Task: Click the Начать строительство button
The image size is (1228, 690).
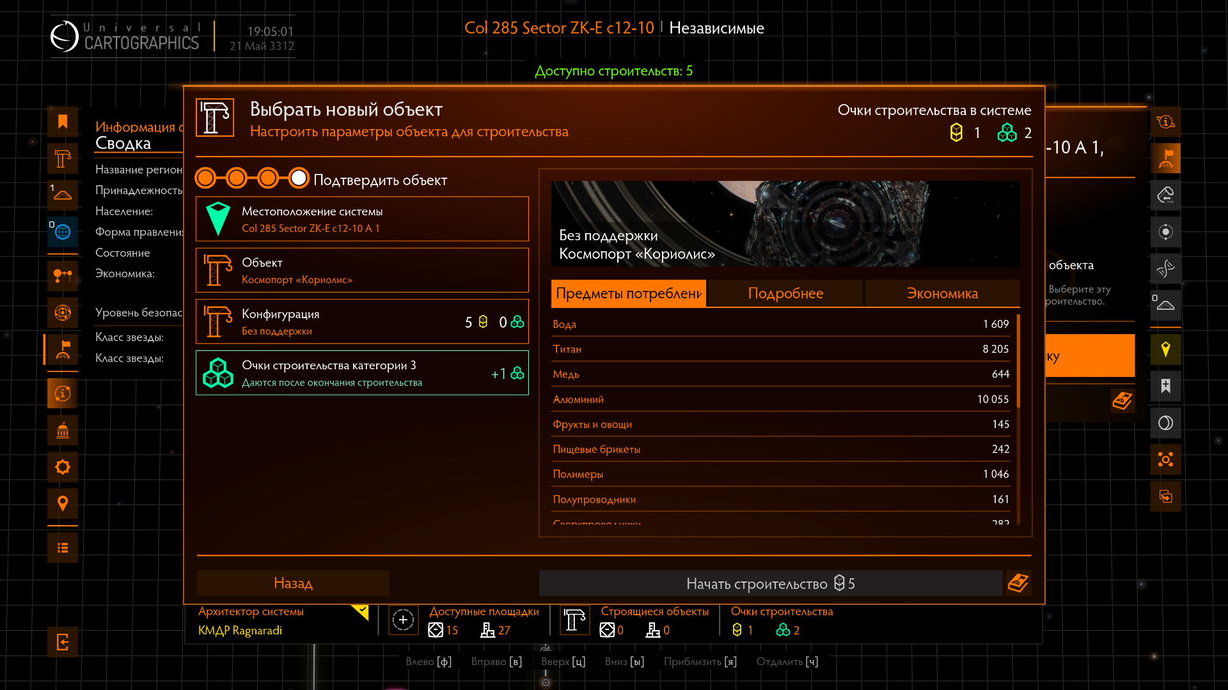Action: [x=771, y=583]
